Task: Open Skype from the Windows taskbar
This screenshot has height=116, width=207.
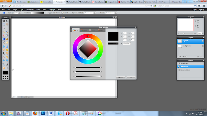Action: coord(60,113)
